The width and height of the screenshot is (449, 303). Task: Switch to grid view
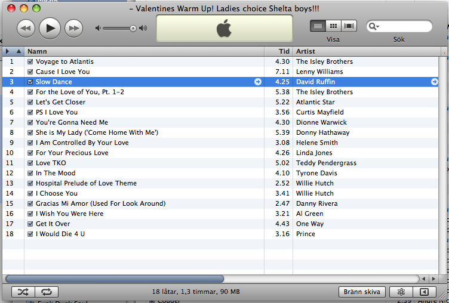click(333, 26)
